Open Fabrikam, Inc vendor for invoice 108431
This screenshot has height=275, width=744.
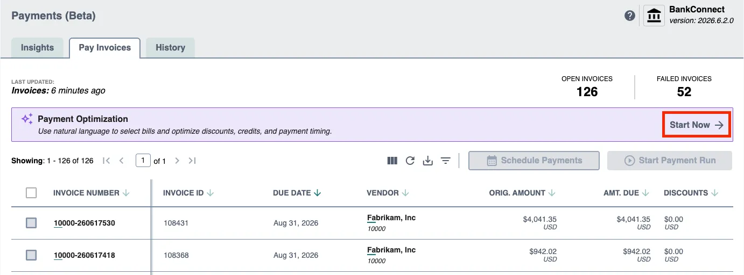[391, 218]
